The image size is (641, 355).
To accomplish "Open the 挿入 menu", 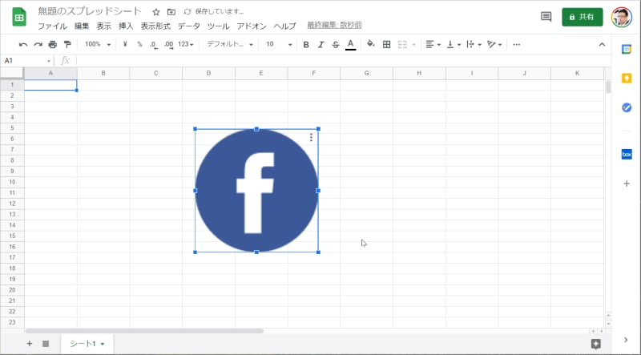I will coord(126,26).
